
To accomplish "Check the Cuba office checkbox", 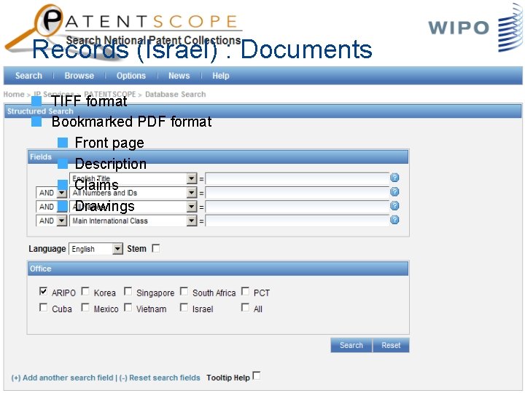I will (x=43, y=307).
